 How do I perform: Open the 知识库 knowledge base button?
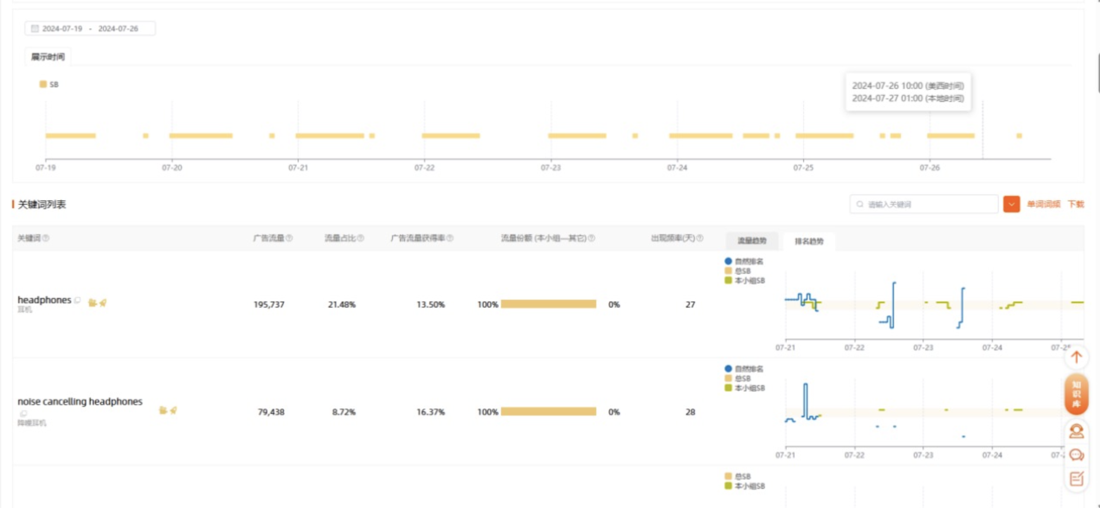(x=1076, y=394)
